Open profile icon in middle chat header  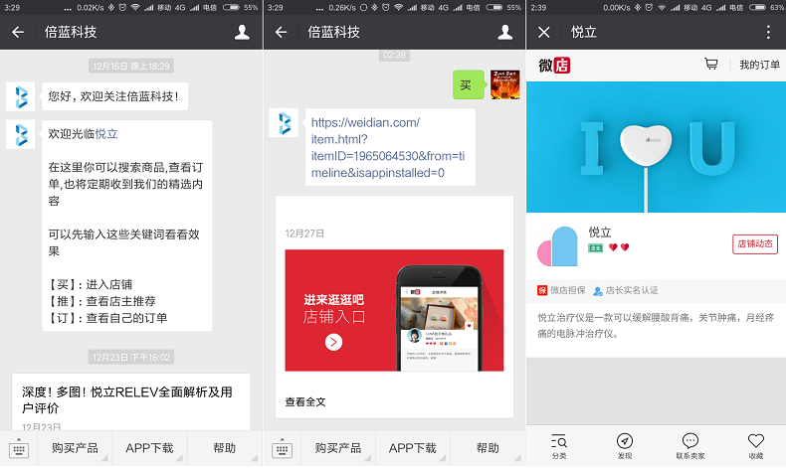(x=505, y=33)
